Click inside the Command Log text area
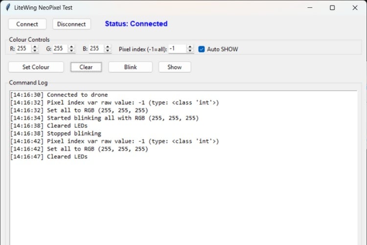This screenshot has height=245, width=367. (183, 196)
